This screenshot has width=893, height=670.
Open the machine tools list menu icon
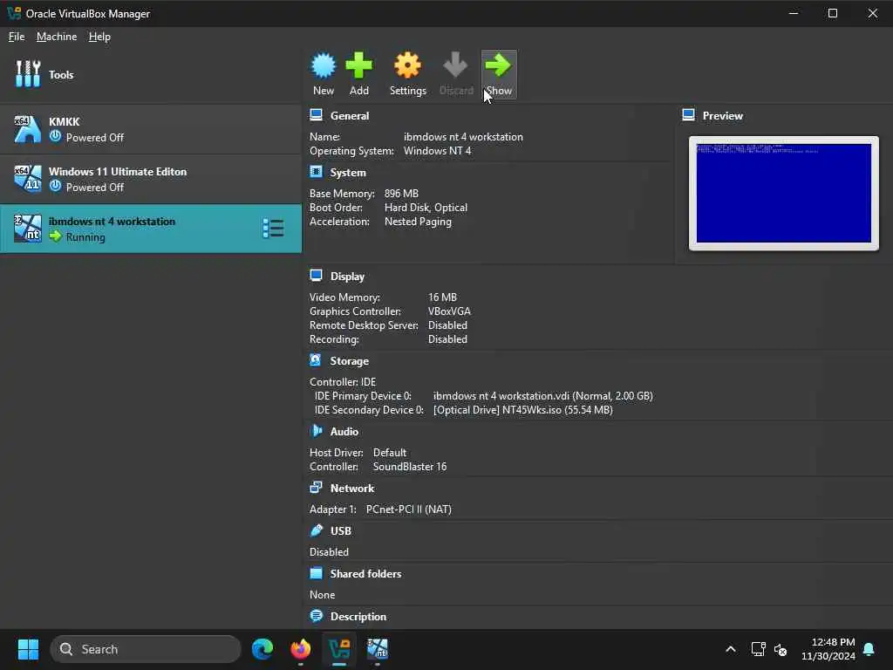273,229
